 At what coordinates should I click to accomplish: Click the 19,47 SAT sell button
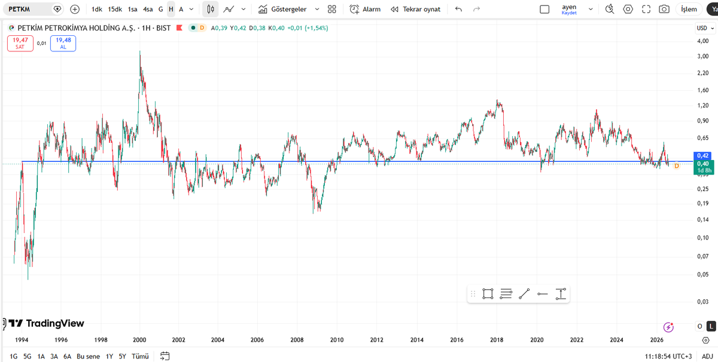[x=20, y=43]
